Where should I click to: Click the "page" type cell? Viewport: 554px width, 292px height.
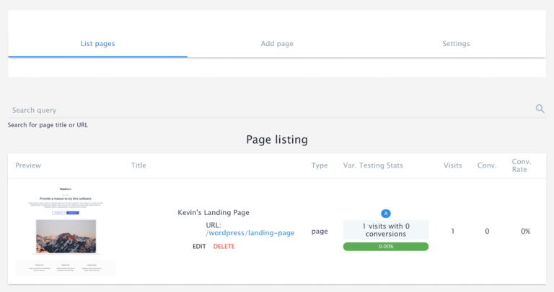coord(320,232)
